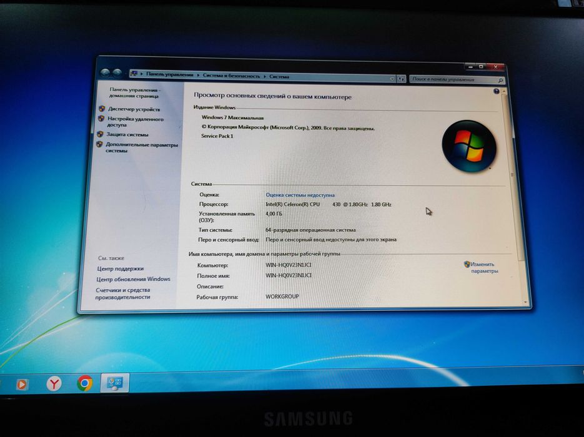Open Yandex Browser from the taskbar

[x=54, y=383]
